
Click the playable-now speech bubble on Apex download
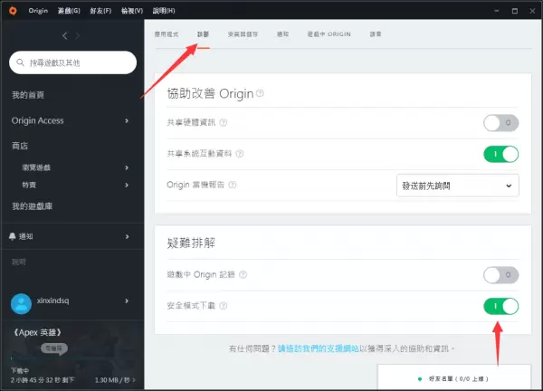click(54, 348)
